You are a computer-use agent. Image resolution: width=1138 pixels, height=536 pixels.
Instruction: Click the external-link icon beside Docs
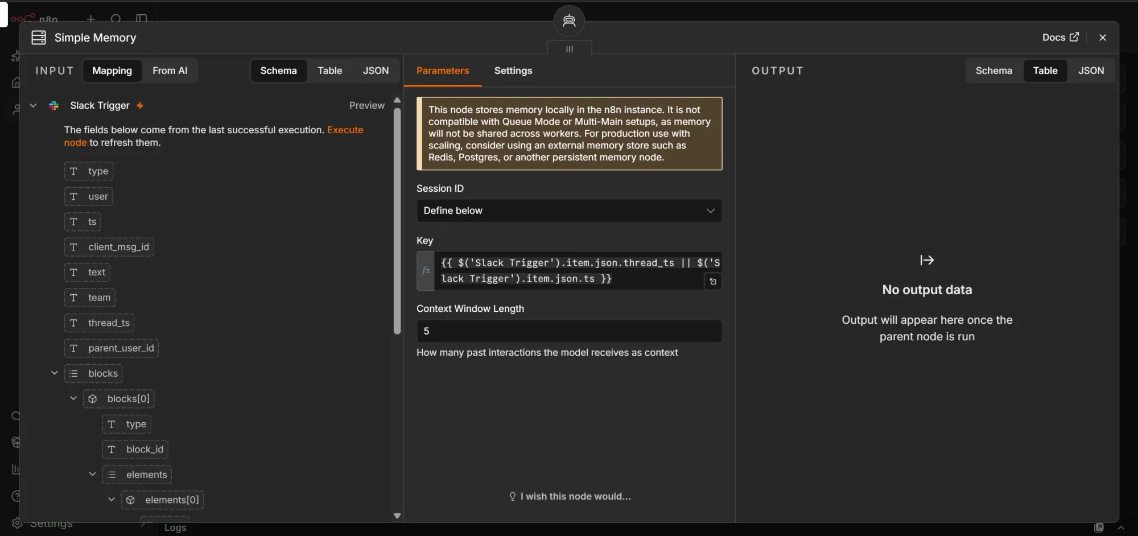tap(1074, 37)
